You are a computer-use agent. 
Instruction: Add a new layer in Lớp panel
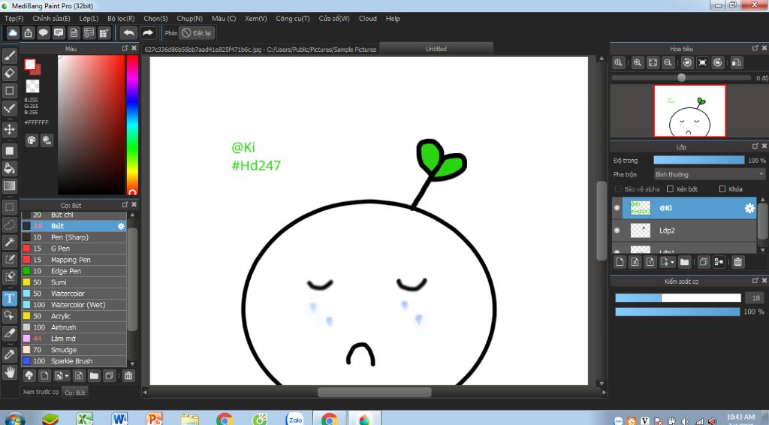coord(620,262)
